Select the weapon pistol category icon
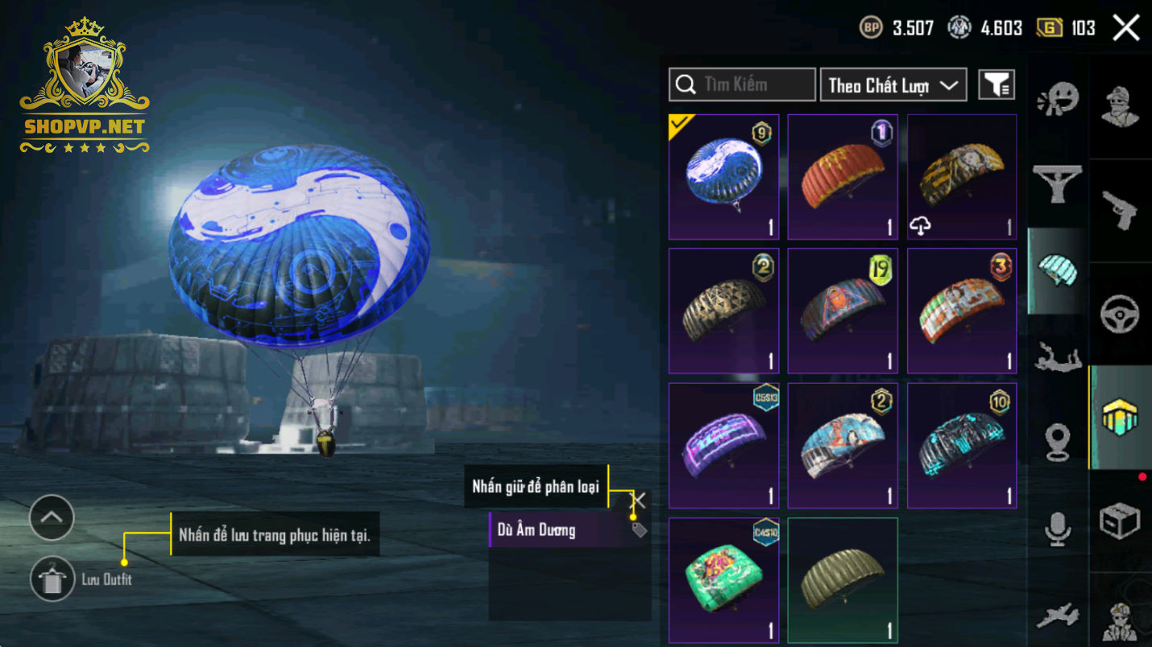 [1121, 212]
